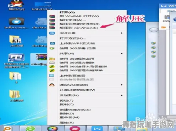Open the magnifier search taskbar icon
Screen dimensions: 176x131
point(8,129)
